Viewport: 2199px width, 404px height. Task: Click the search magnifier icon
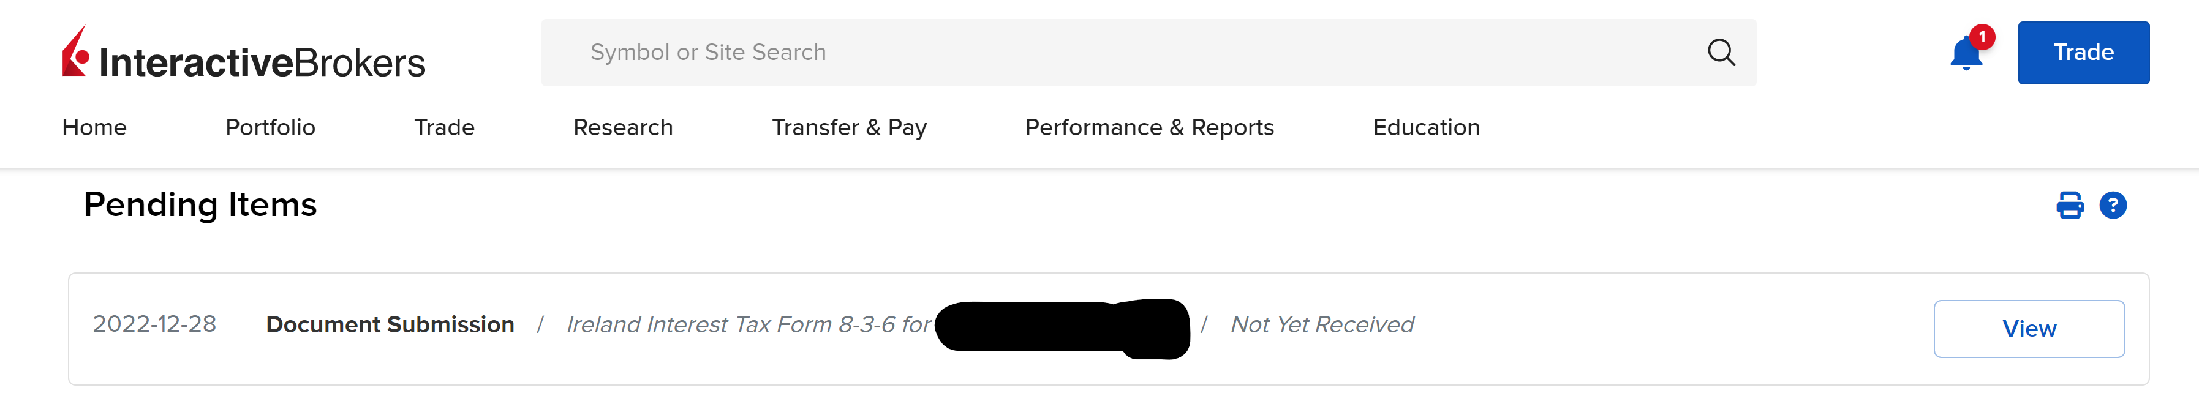pos(1721,52)
